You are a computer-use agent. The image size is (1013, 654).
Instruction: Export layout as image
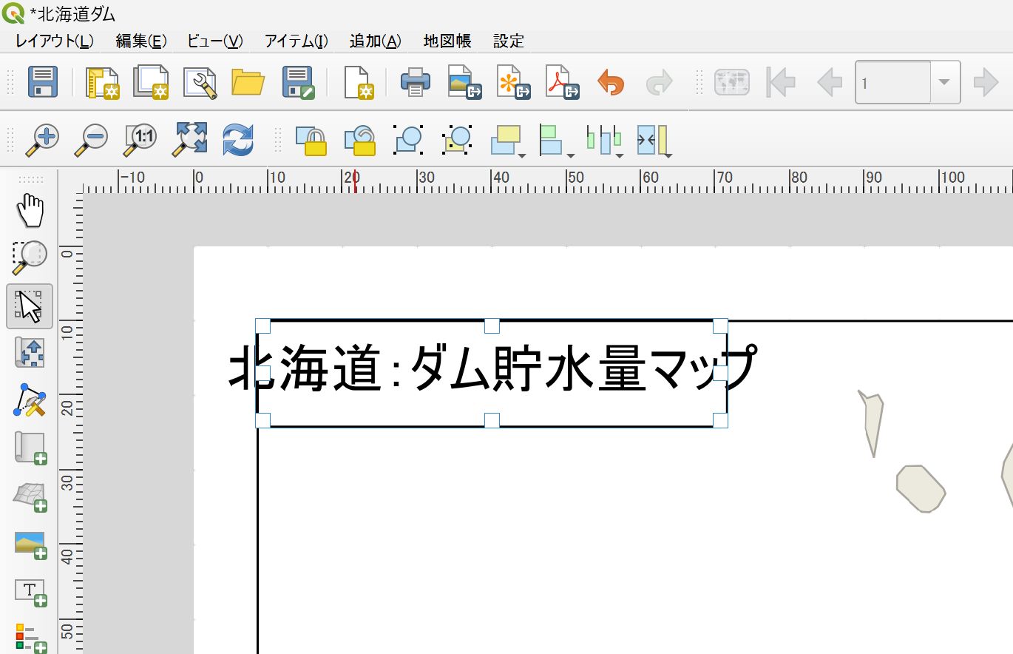[465, 82]
